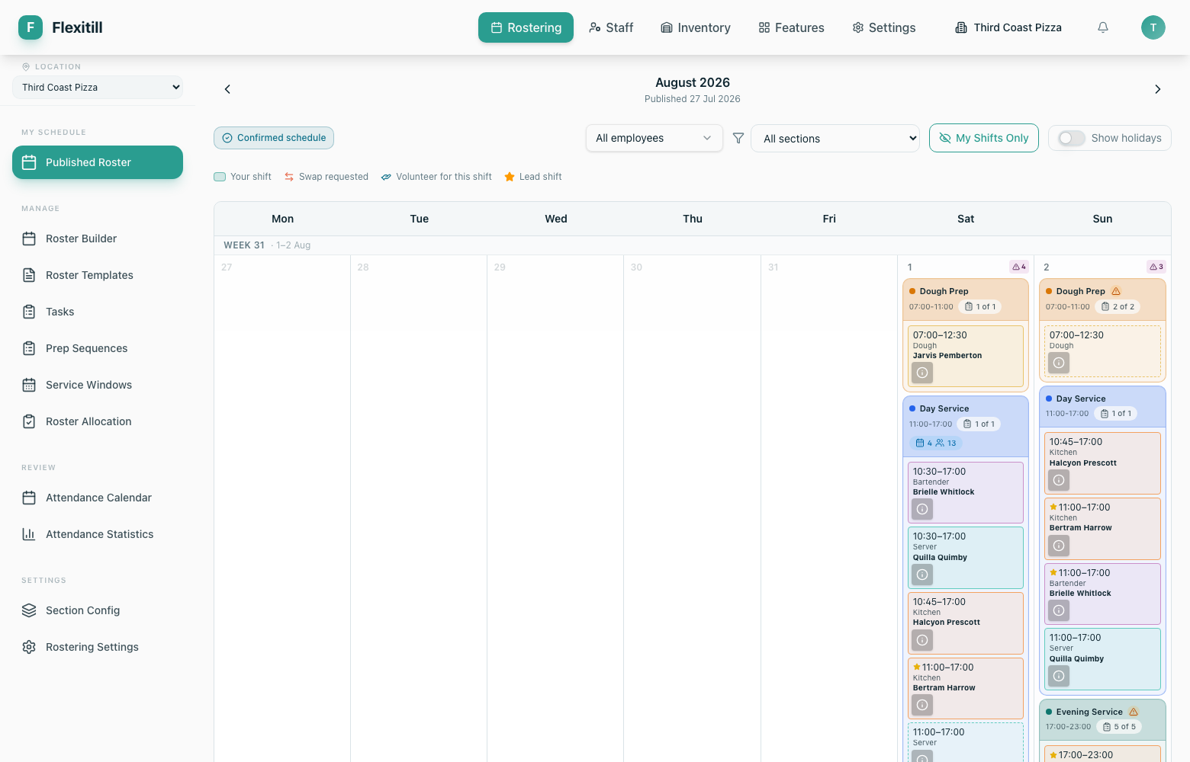
Task: Toggle the Show holidays switch
Action: pos(1072,138)
